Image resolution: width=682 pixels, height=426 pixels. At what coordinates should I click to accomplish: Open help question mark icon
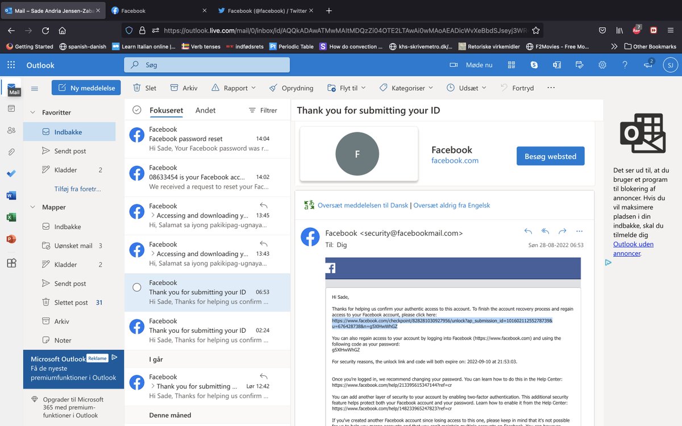coord(625,65)
